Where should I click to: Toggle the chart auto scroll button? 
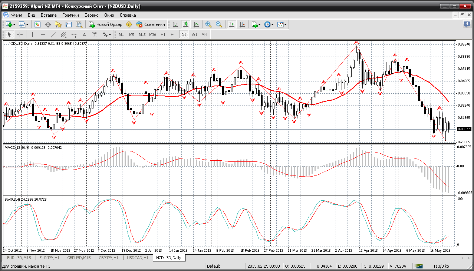[x=232, y=24]
